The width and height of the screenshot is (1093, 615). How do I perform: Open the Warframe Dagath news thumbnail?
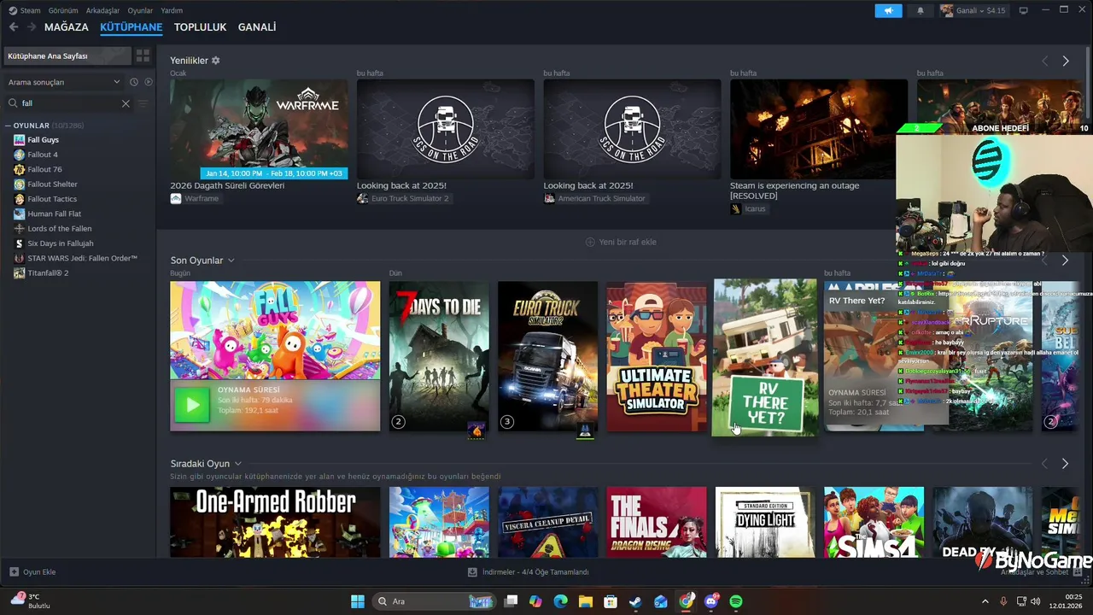tap(259, 129)
